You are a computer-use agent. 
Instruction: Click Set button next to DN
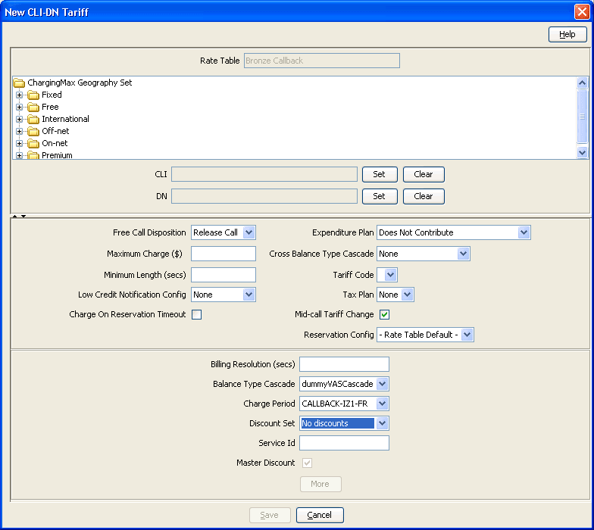(x=380, y=197)
